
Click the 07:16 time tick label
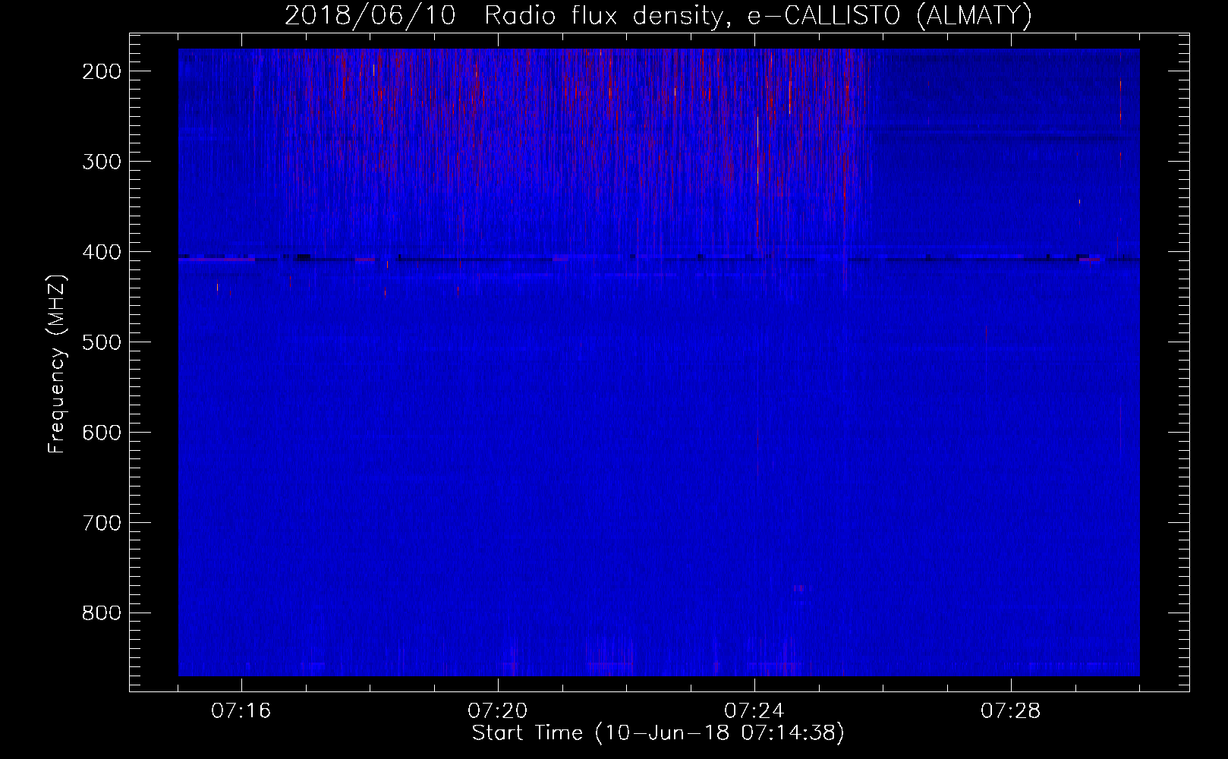pos(241,711)
